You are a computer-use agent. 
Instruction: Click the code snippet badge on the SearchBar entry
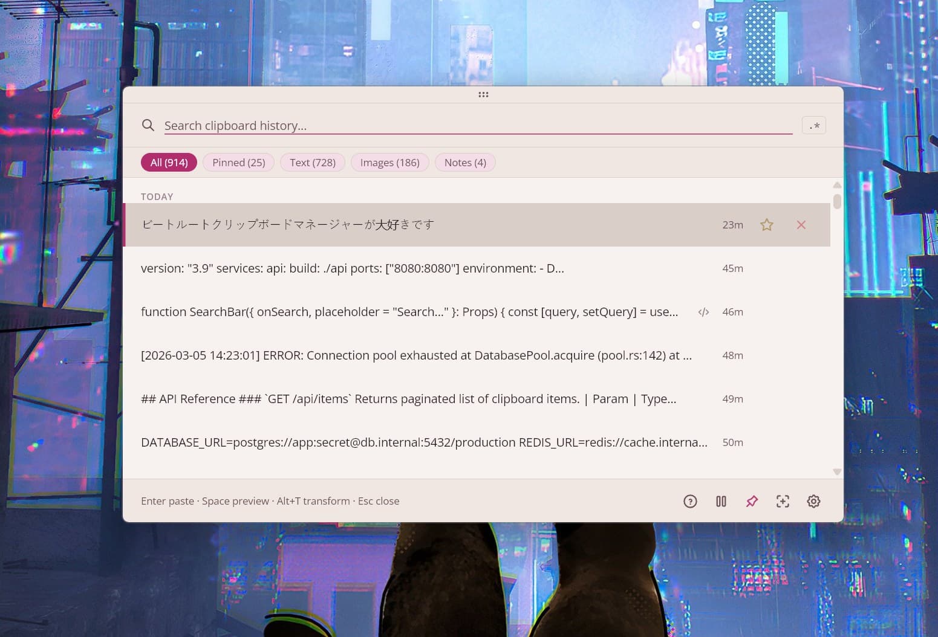click(703, 312)
